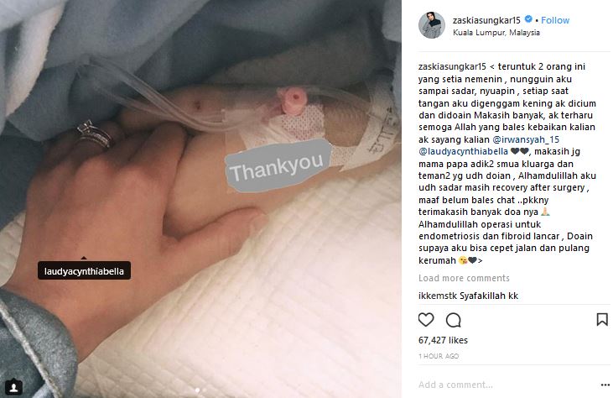Save post with the bookmark icon
Image resolution: width=613 pixels, height=398 pixels.
pyautogui.click(x=602, y=319)
